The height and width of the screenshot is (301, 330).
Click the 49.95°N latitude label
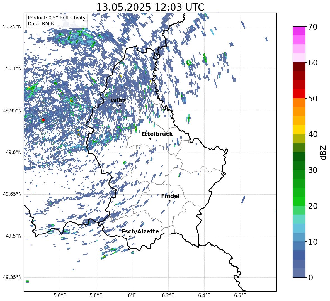12,111
